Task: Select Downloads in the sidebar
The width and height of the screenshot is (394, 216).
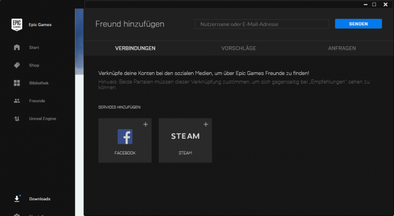Action: point(40,199)
